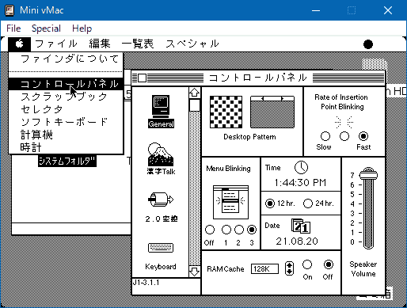The image size is (407, 308).
Task: Turn RAM Cache On
Action: click(307, 264)
